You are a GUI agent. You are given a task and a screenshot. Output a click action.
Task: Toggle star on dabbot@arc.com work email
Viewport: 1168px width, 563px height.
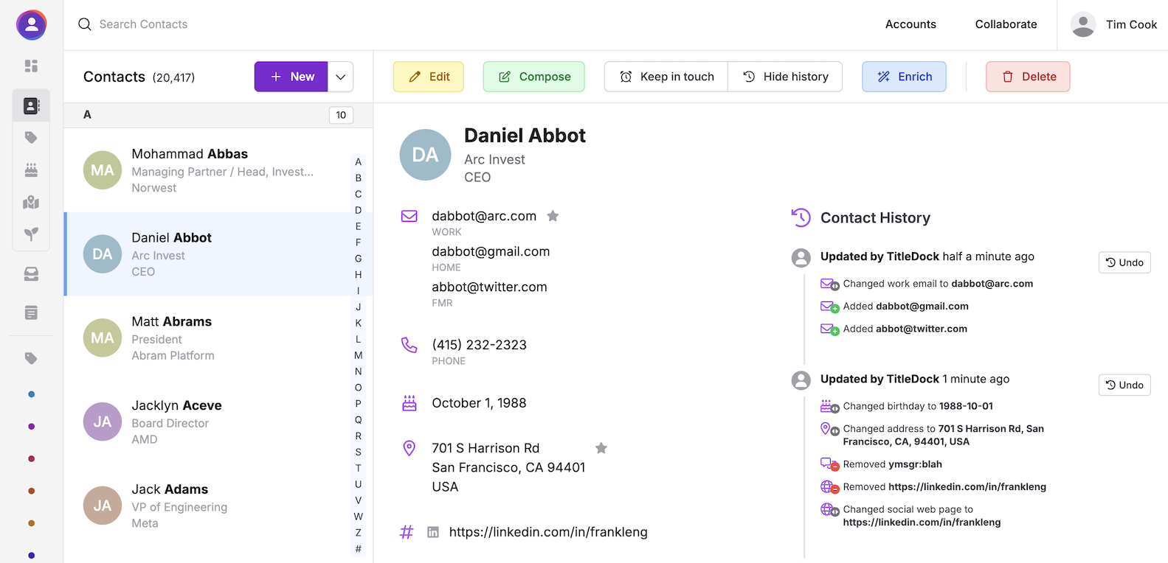[553, 216]
